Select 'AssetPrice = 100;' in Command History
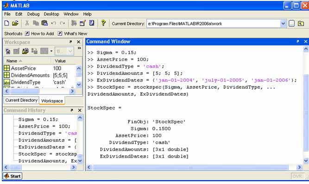This screenshot has width=309, height=184. [44, 126]
